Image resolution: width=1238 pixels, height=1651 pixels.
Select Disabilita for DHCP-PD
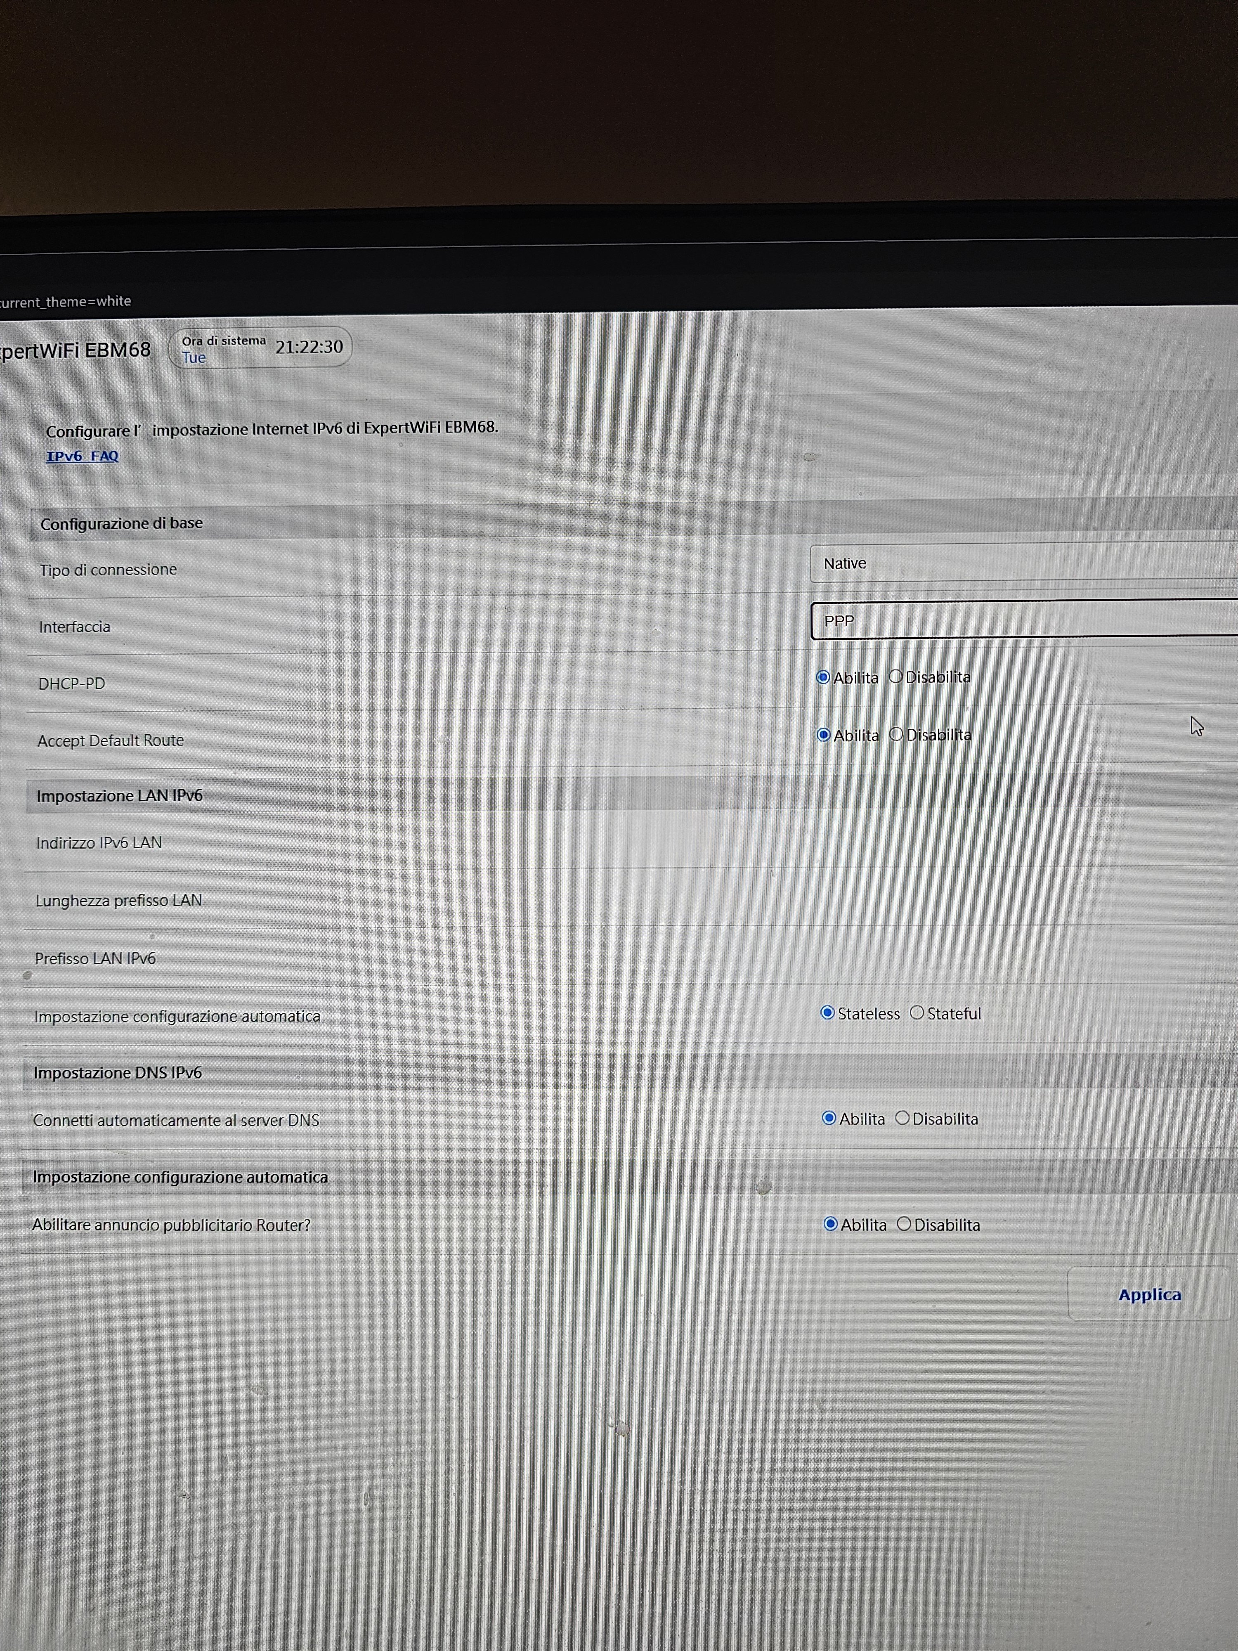click(x=895, y=677)
